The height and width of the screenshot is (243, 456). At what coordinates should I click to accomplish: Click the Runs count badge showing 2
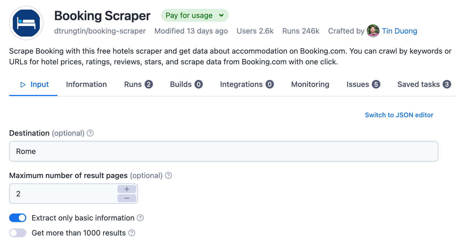coord(149,84)
